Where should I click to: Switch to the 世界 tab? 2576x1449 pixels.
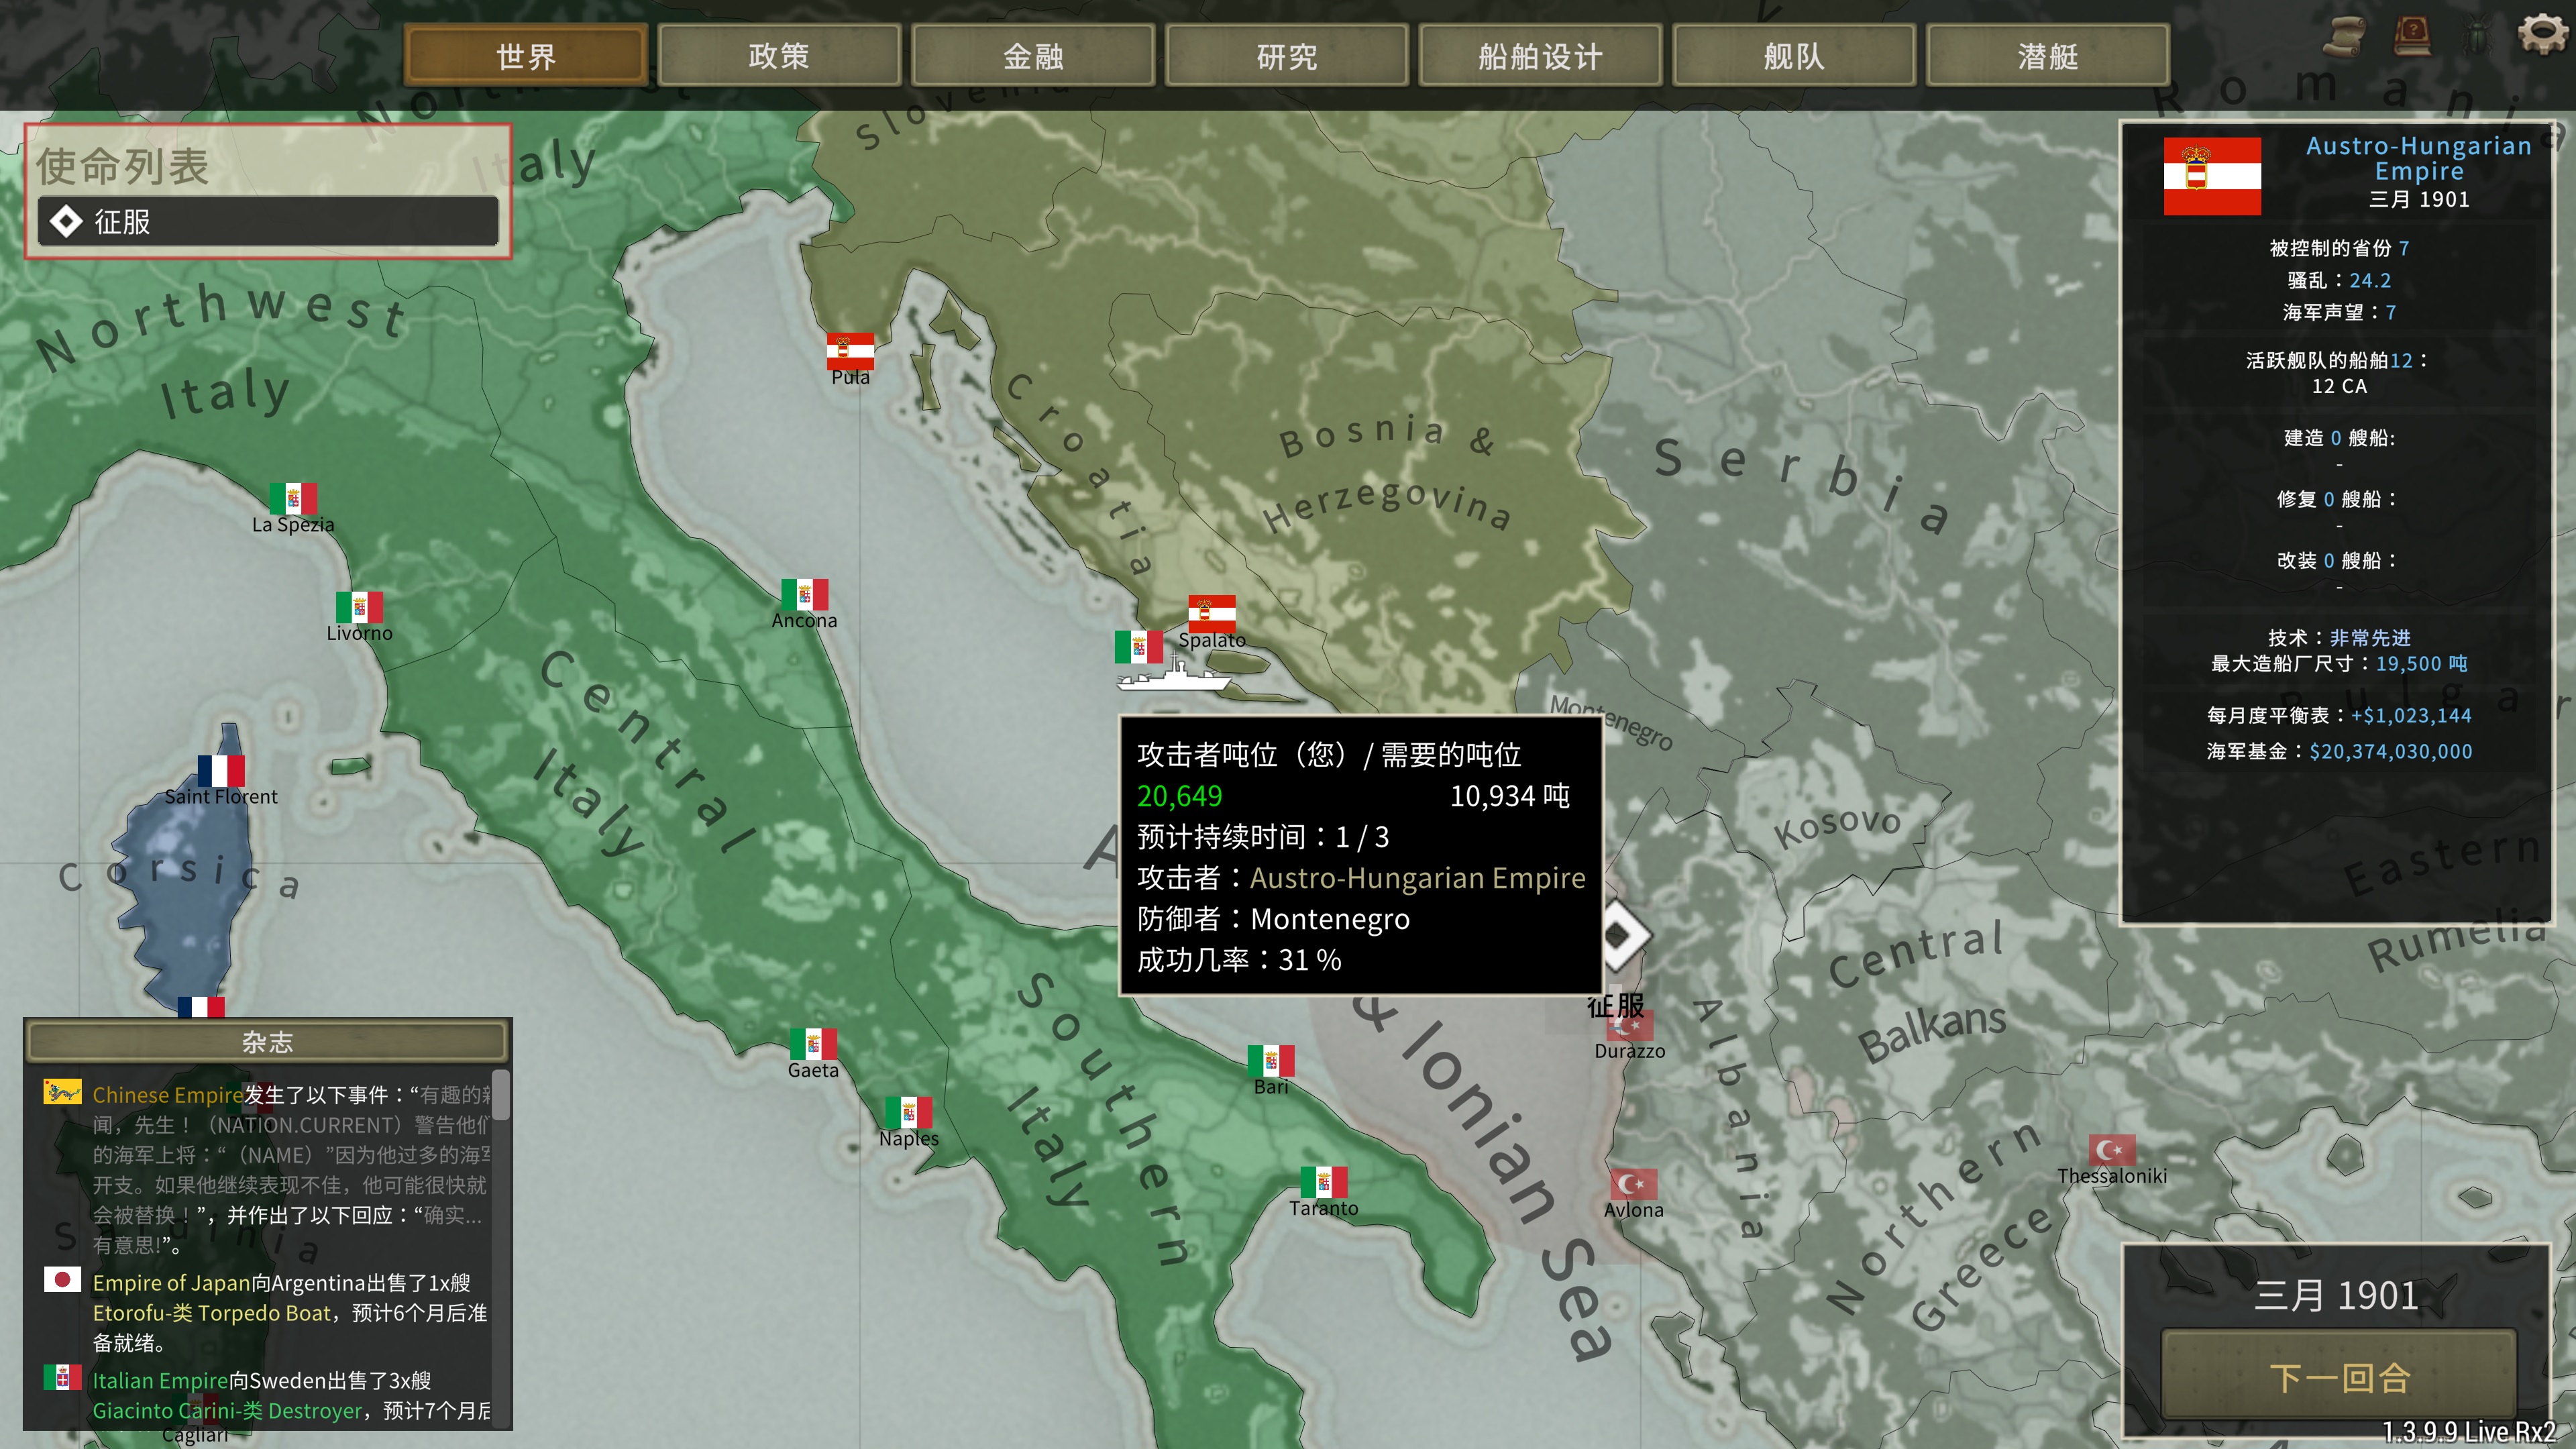(x=526, y=56)
